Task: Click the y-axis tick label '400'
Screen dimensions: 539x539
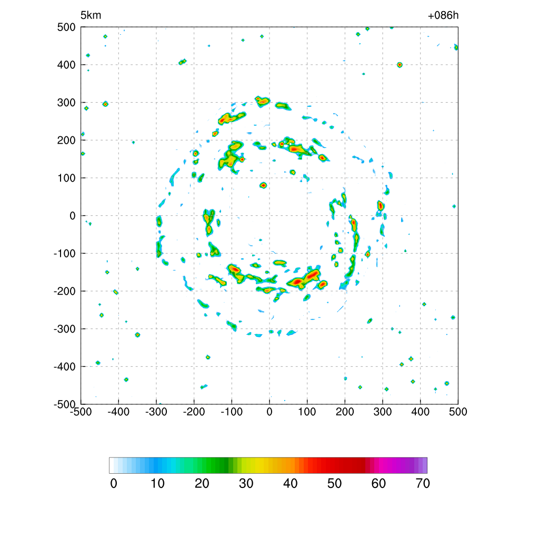Action: (66, 65)
